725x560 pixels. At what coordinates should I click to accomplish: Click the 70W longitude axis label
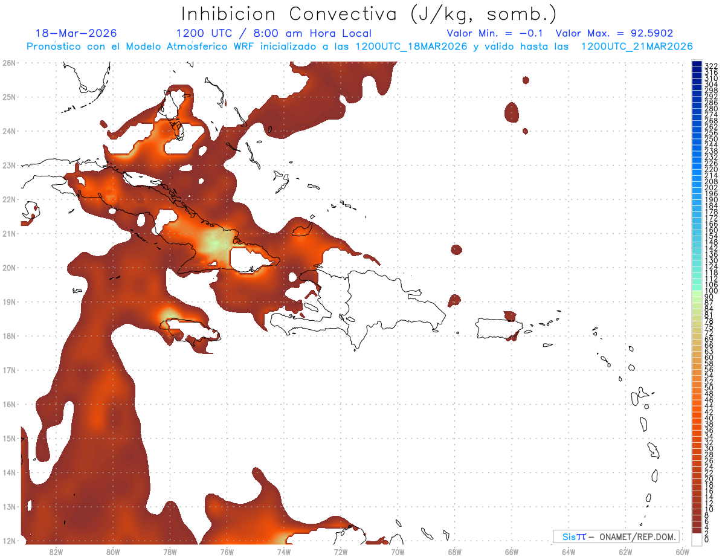[398, 552]
